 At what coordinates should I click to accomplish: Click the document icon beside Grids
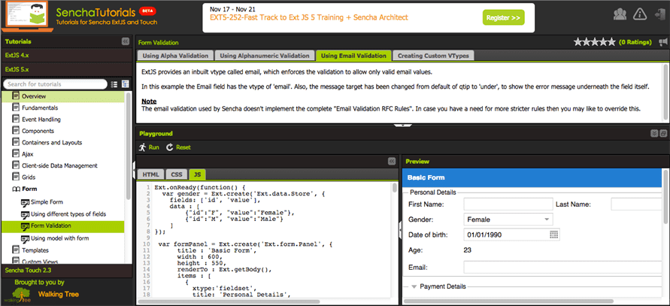16,177
